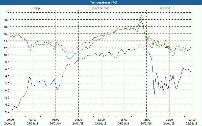Click the 0,0 y-axis value

[7, 90]
